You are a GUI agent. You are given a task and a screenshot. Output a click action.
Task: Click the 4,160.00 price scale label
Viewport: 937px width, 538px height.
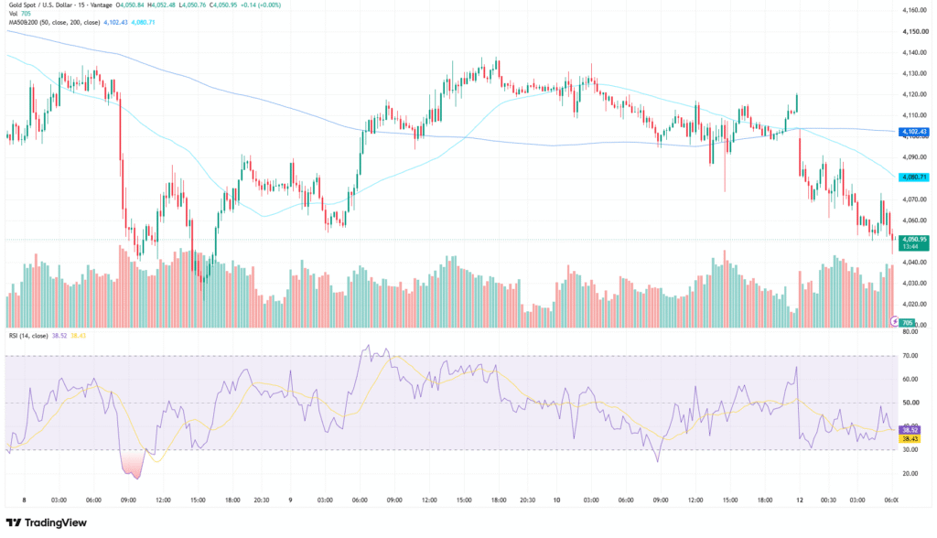(x=915, y=10)
